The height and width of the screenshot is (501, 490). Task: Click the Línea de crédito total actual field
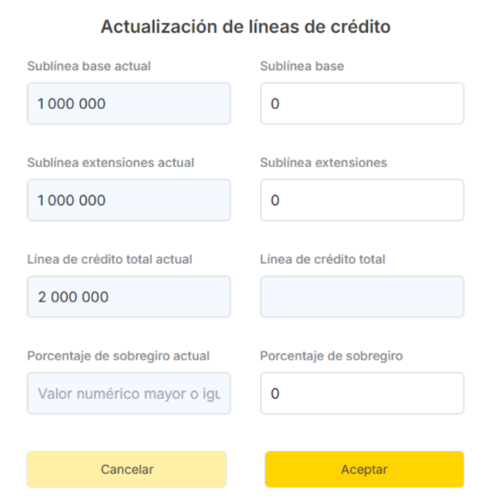tap(128, 297)
